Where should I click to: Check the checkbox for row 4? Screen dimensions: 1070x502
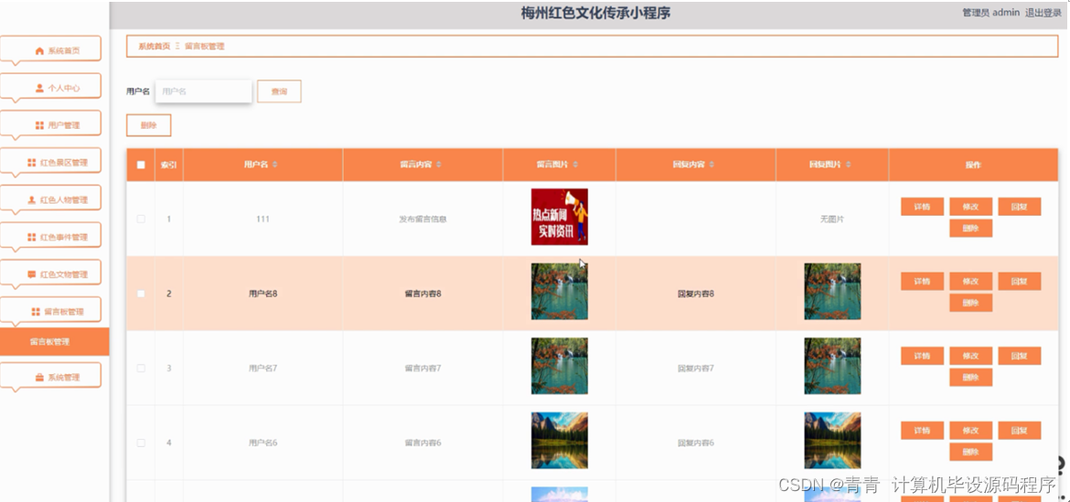[141, 443]
